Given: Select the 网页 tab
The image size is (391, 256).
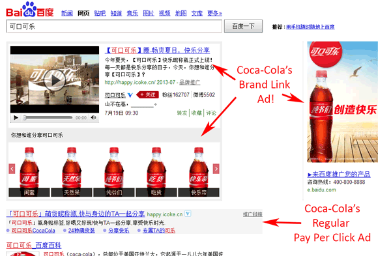Looking at the screenshot, I should (83, 13).
